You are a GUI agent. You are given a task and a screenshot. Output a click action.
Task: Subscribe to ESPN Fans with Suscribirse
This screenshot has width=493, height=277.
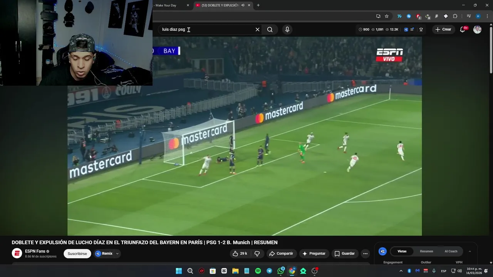coord(77,254)
